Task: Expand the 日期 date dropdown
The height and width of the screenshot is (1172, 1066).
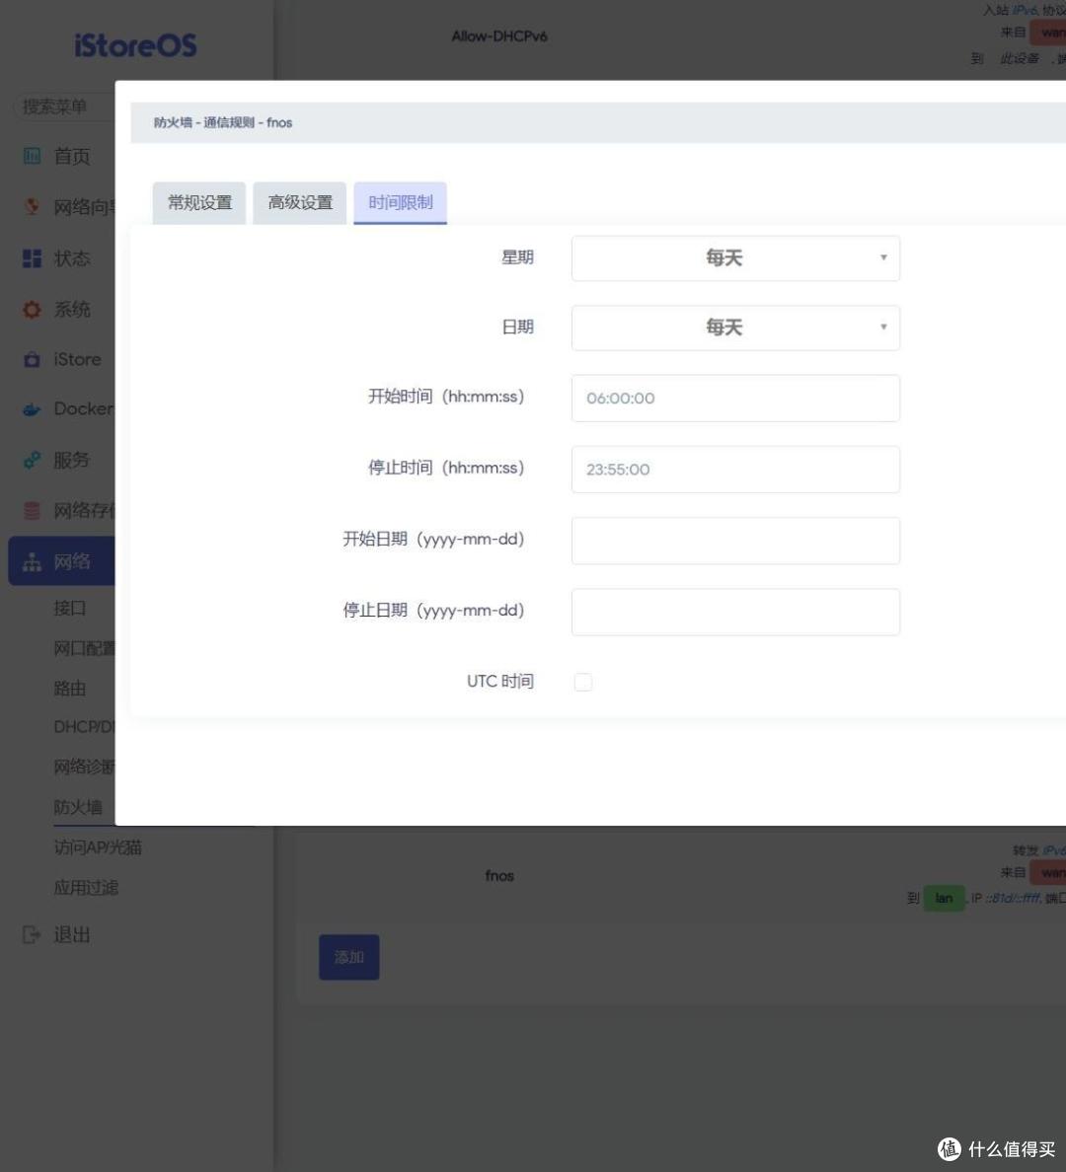Action: pyautogui.click(x=735, y=328)
